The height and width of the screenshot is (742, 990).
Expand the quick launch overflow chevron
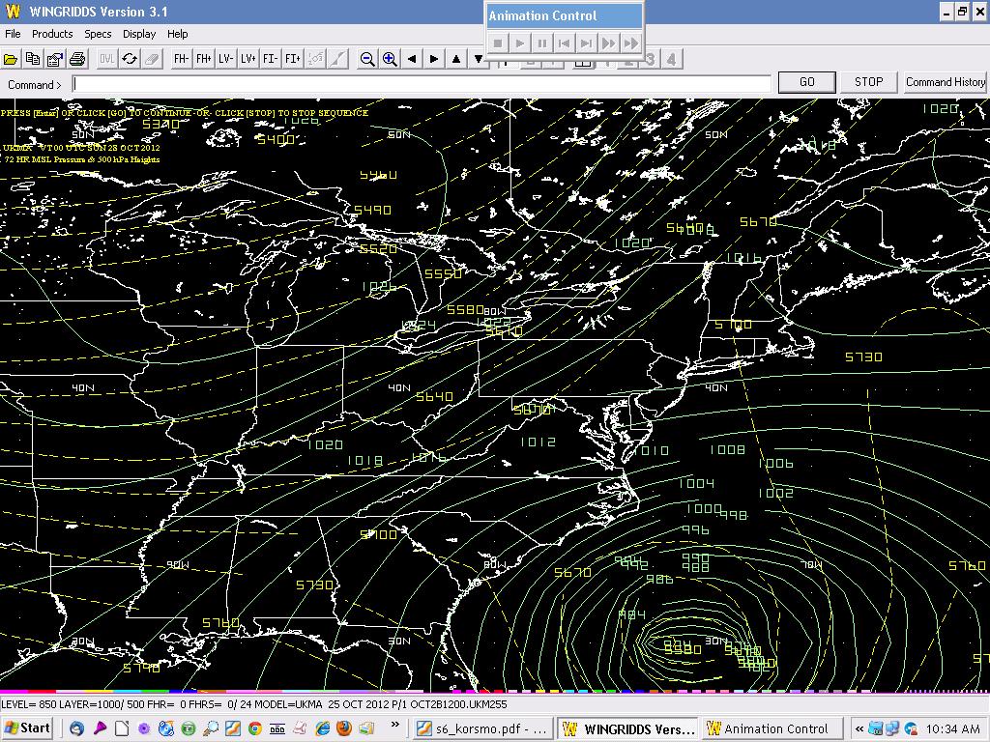(395, 725)
